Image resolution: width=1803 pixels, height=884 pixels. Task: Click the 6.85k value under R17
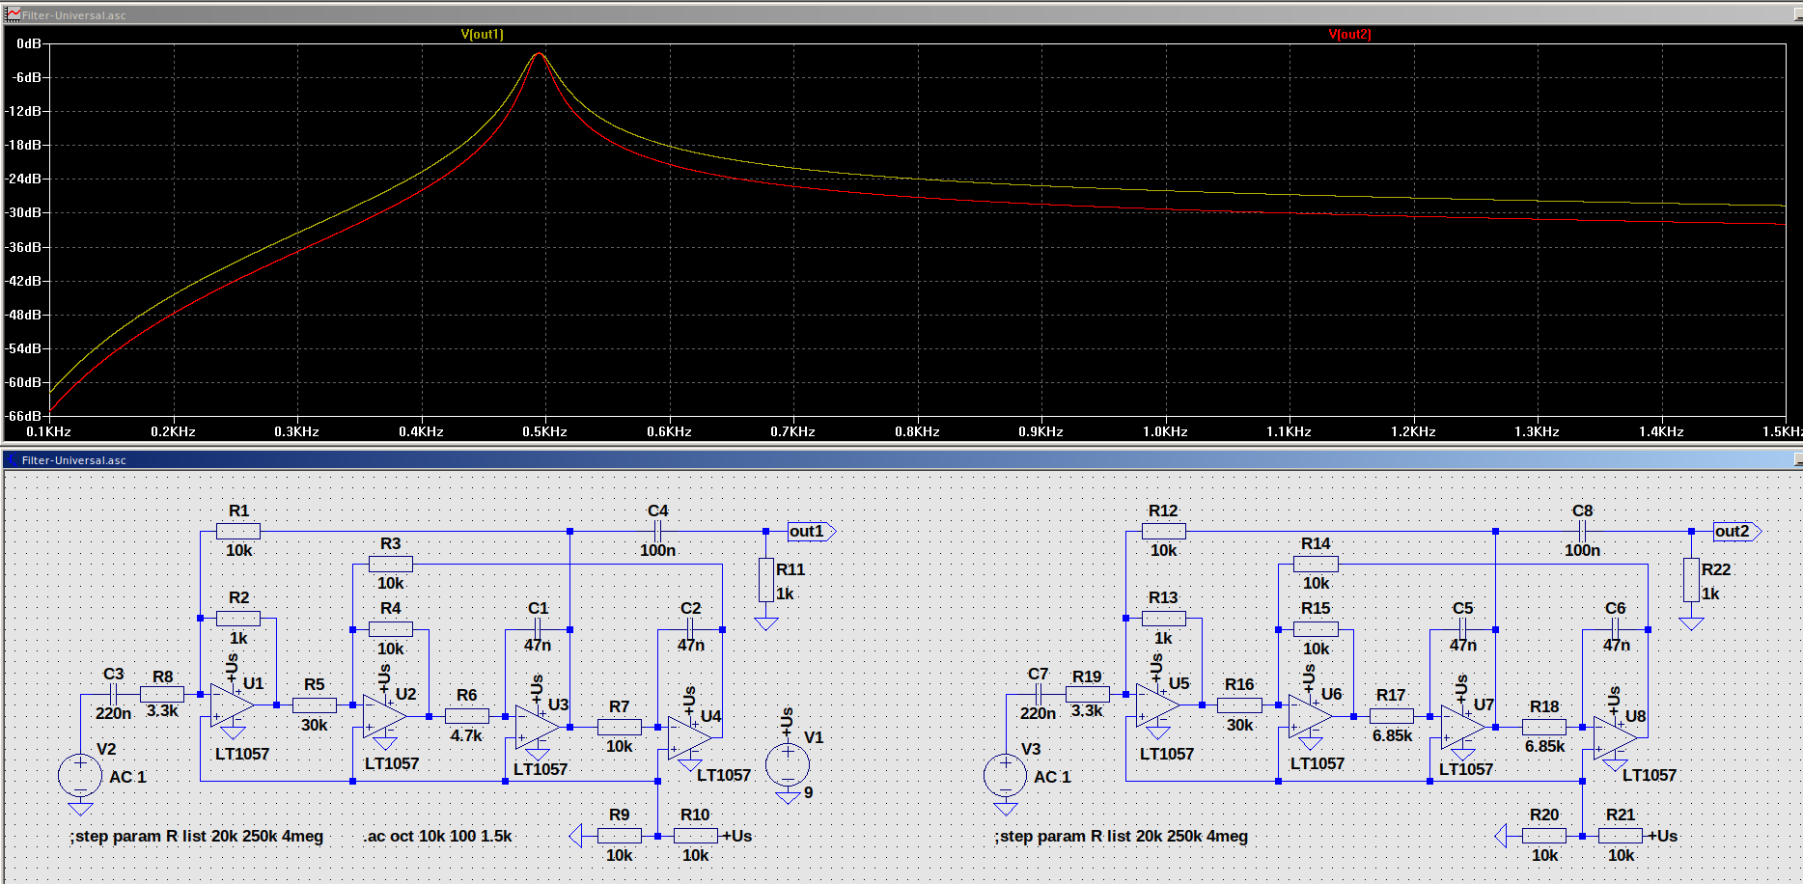pyautogui.click(x=1392, y=735)
